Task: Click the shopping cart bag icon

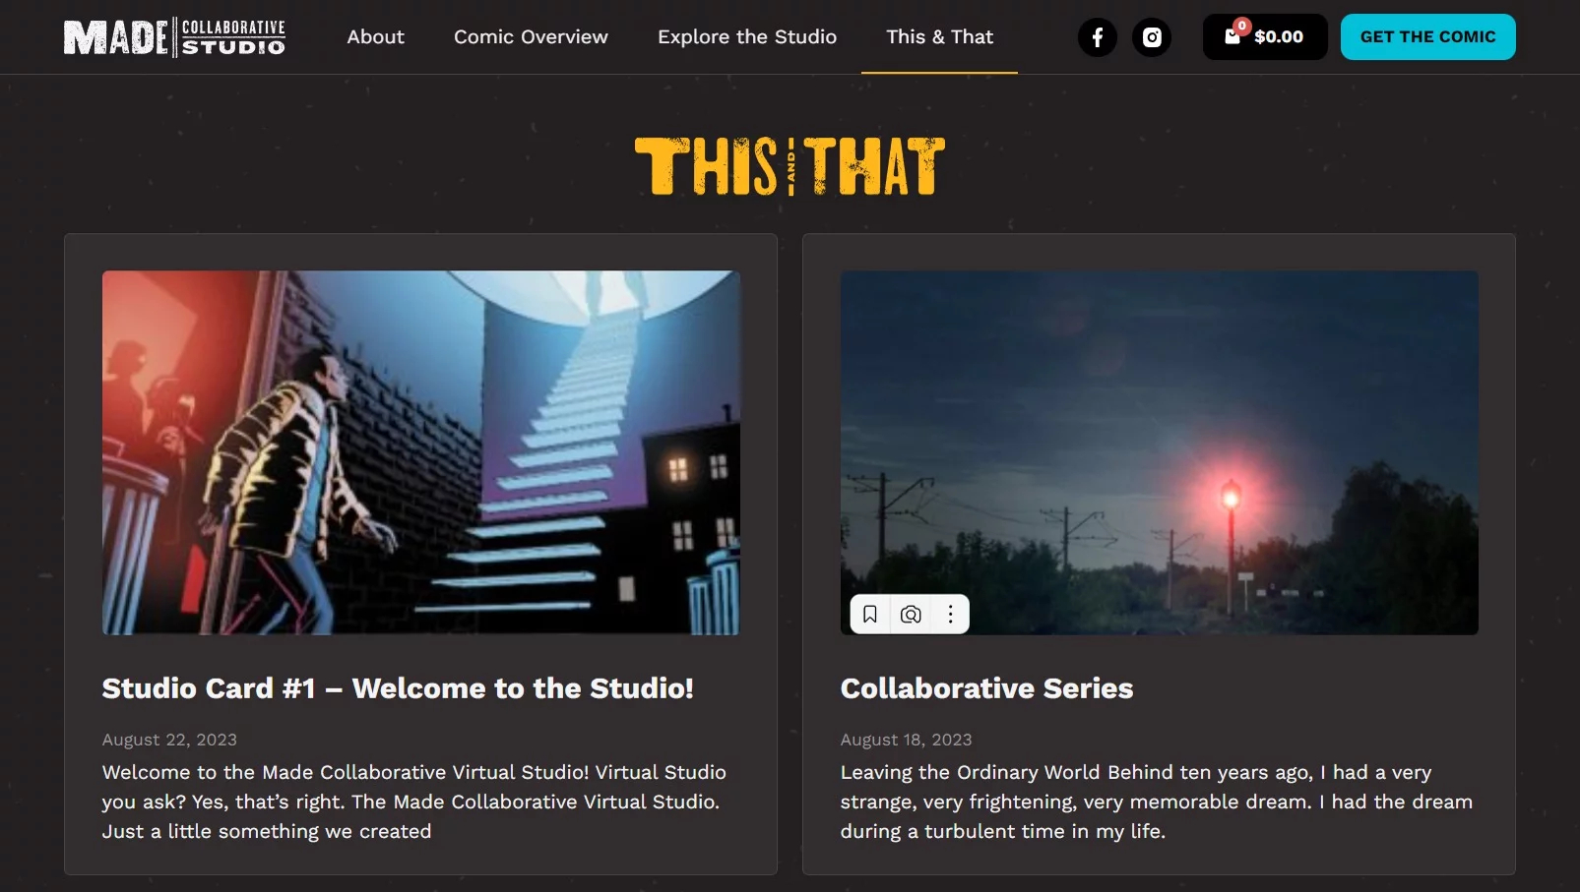Action: [1232, 36]
